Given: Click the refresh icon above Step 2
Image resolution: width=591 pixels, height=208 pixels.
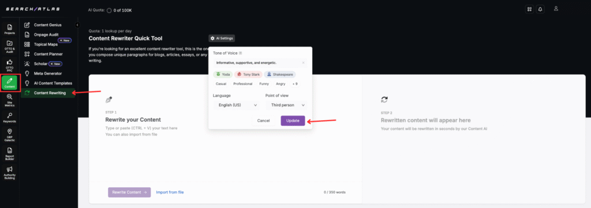Looking at the screenshot, I should click(384, 100).
